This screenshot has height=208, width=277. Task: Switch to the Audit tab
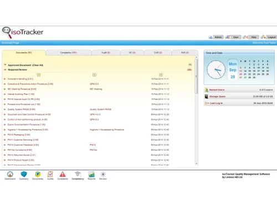[106, 53]
